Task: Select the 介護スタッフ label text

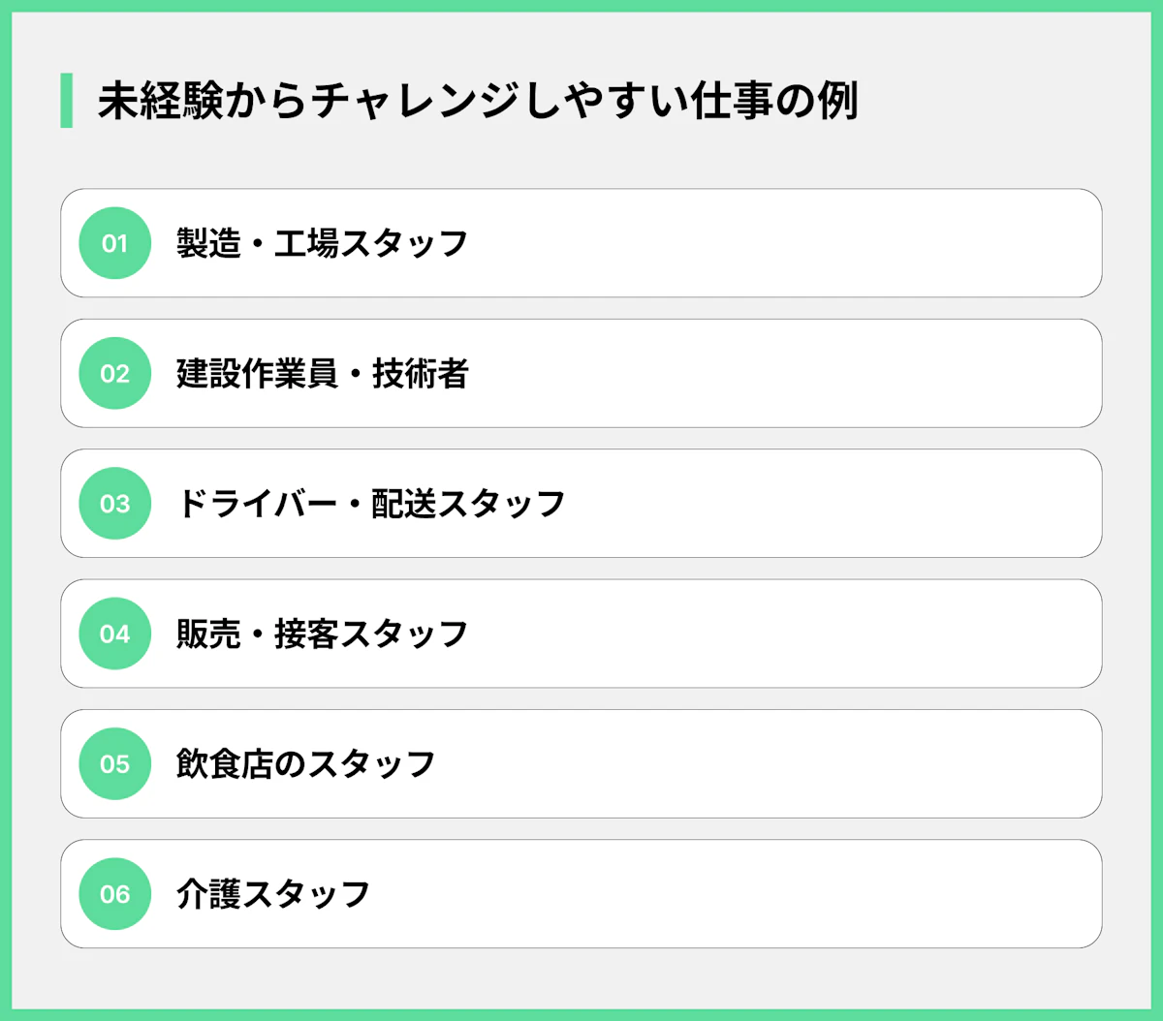Action: (x=273, y=894)
